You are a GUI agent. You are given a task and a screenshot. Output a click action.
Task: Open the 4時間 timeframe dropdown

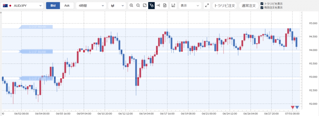tap(91, 6)
